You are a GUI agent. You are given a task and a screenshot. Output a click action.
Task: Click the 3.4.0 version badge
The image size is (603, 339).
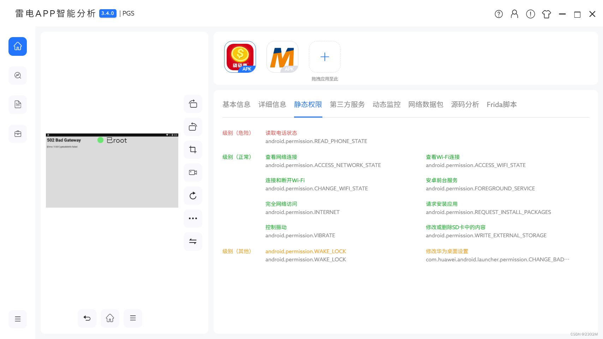tap(108, 13)
